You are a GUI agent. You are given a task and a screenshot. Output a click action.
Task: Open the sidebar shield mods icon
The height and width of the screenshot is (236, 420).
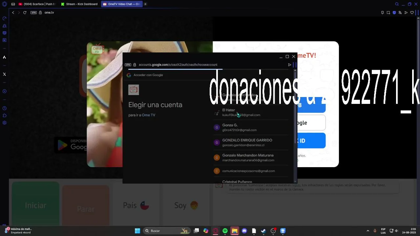[x=5, y=33]
